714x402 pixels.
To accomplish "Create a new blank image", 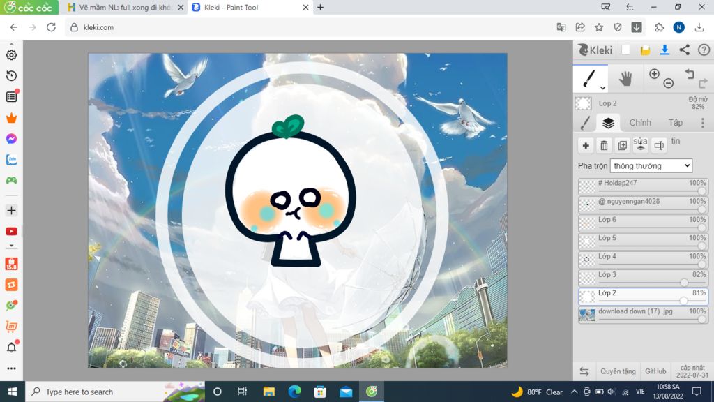I will [x=625, y=50].
